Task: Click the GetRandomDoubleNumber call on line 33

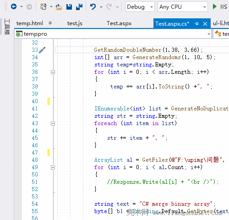Action: [x=128, y=50]
